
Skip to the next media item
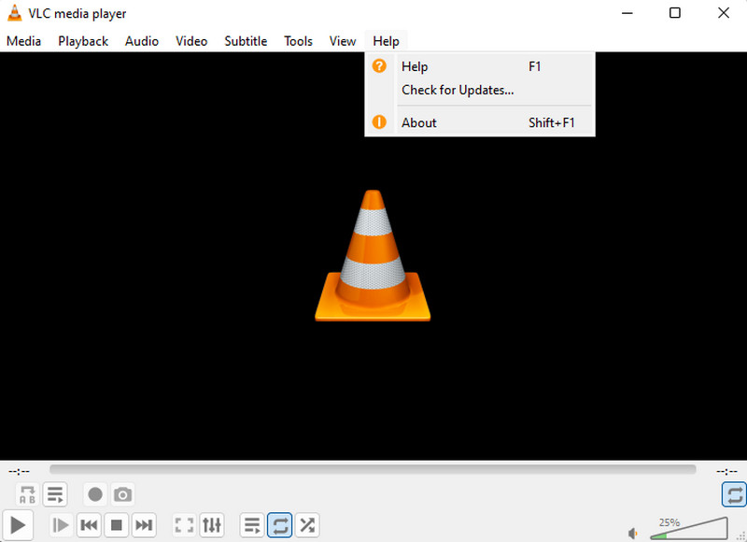[x=145, y=525]
